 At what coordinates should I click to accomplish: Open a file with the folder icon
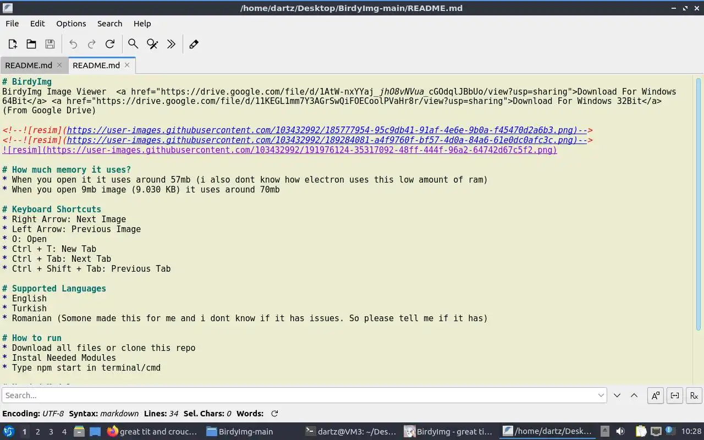click(31, 44)
